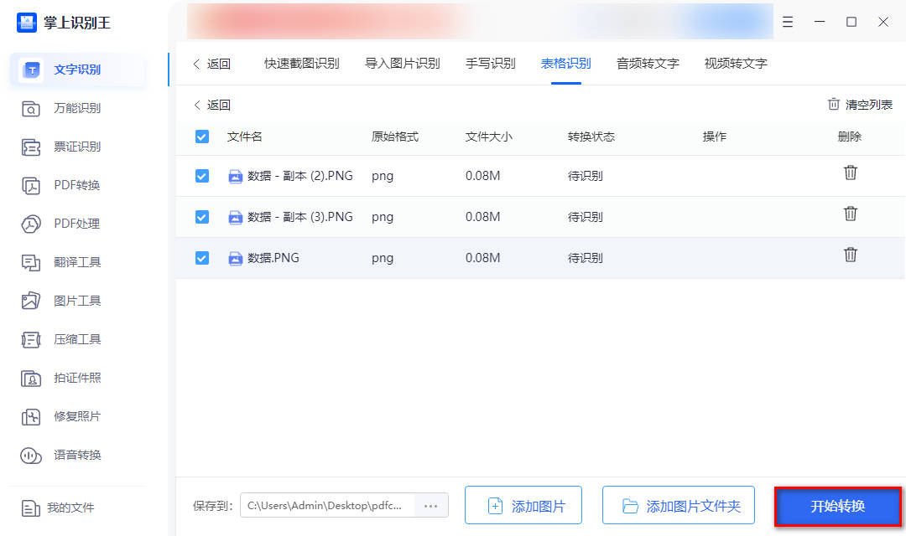
Task: Select the file name 数据 - 副本 (2).PNG
Action: pyautogui.click(x=299, y=176)
